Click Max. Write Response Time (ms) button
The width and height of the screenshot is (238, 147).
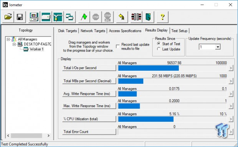pos(89,106)
